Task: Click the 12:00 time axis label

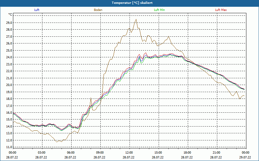Action: click(129, 153)
